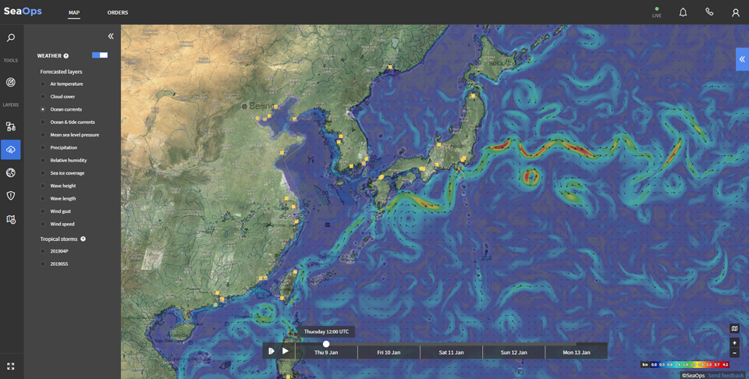
Task: Click the step-forward playback button
Action: coord(272,351)
